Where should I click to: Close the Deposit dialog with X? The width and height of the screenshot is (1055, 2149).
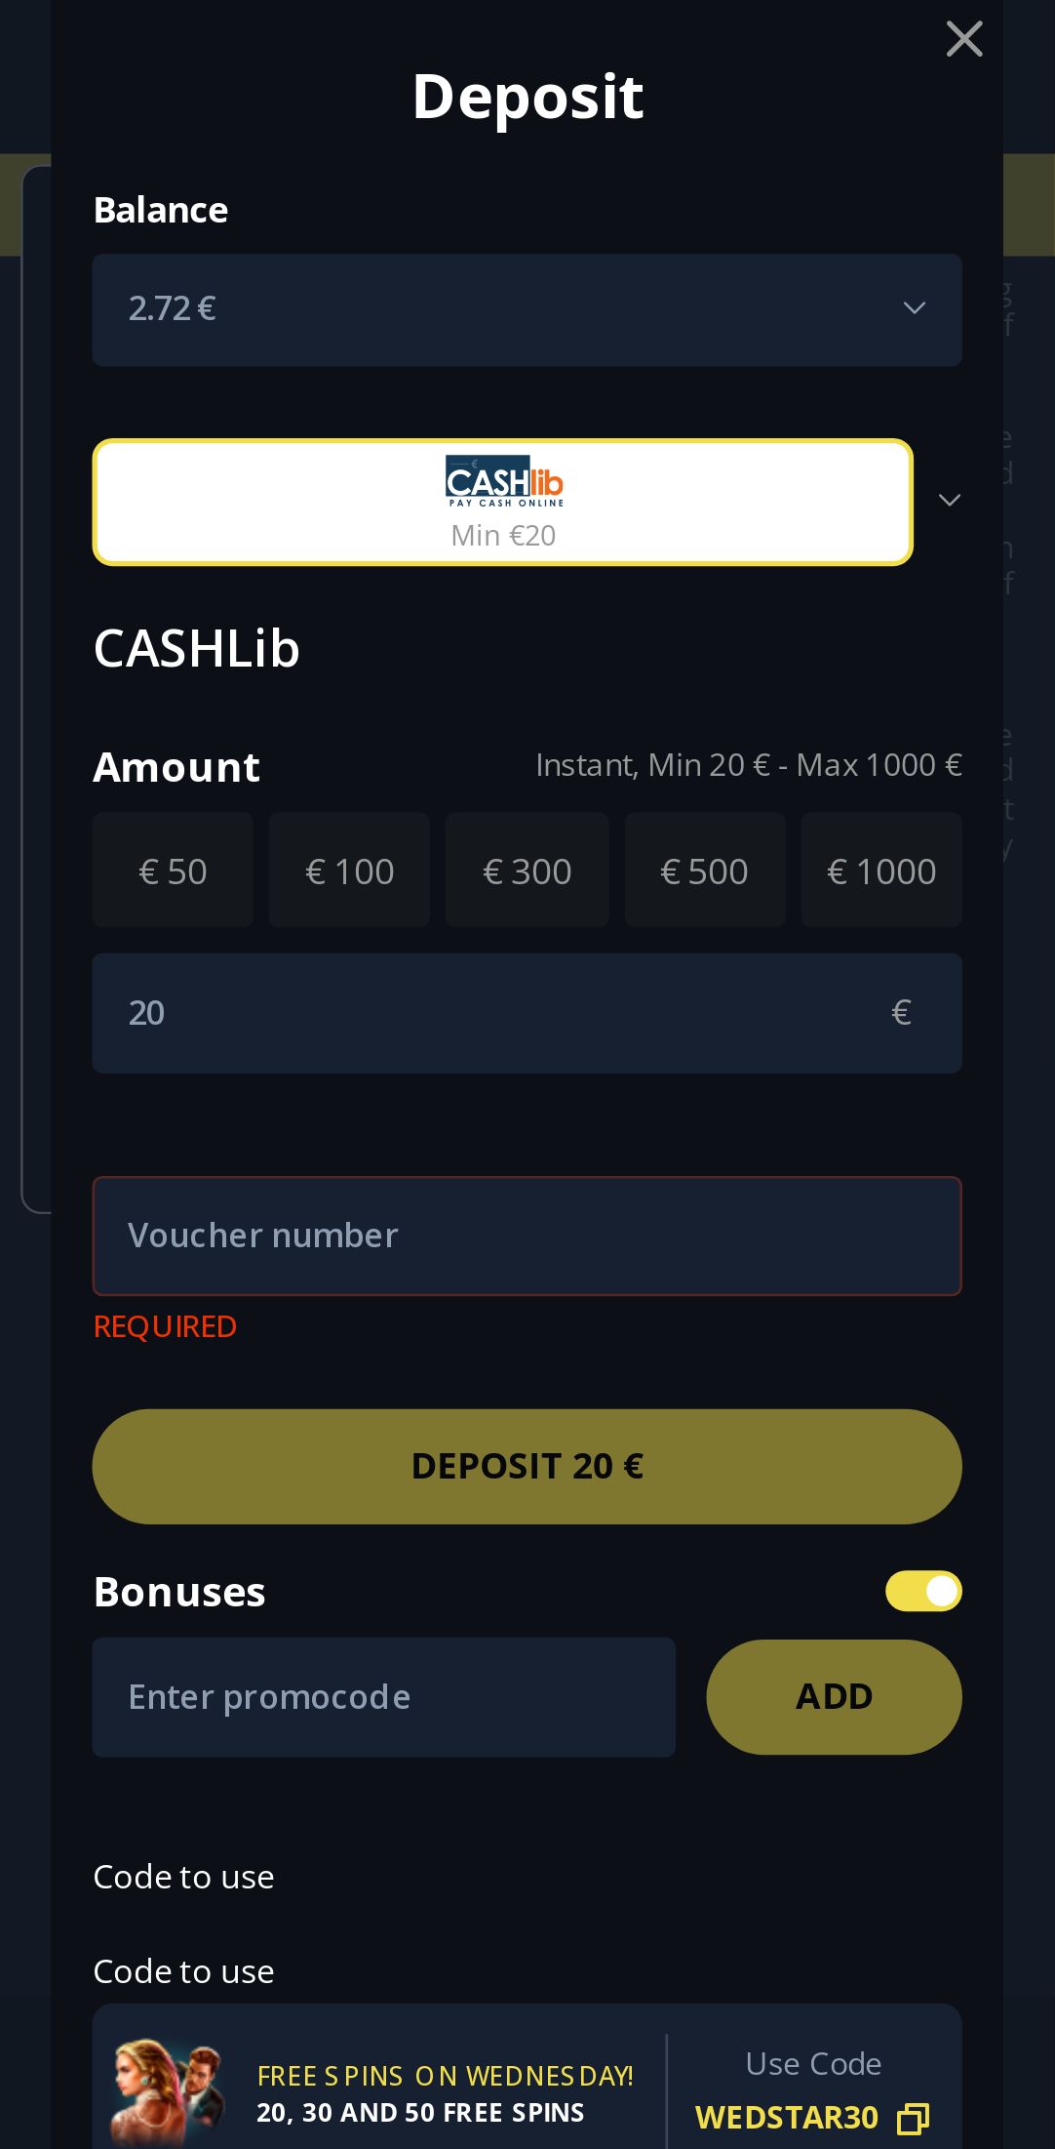click(963, 40)
